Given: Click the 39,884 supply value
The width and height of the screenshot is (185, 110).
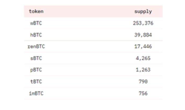Looking at the screenshot, I should point(143,35).
